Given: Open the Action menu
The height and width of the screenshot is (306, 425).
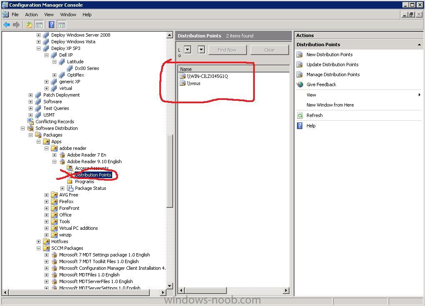Looking at the screenshot, I should 31,15.
